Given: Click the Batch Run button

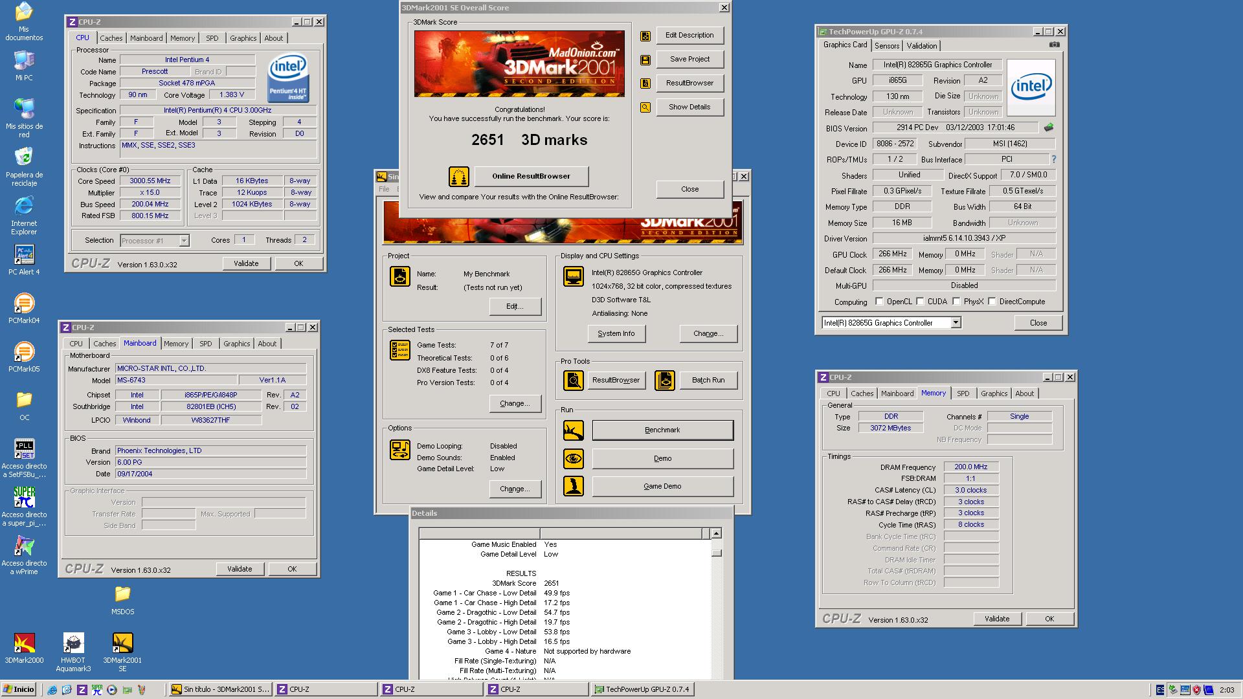Looking at the screenshot, I should [708, 380].
